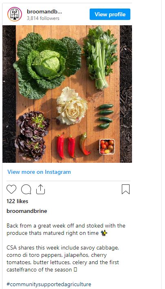This screenshot has width=165, height=289.
Task: Click the red corno di toro peppers
Action: (73, 146)
